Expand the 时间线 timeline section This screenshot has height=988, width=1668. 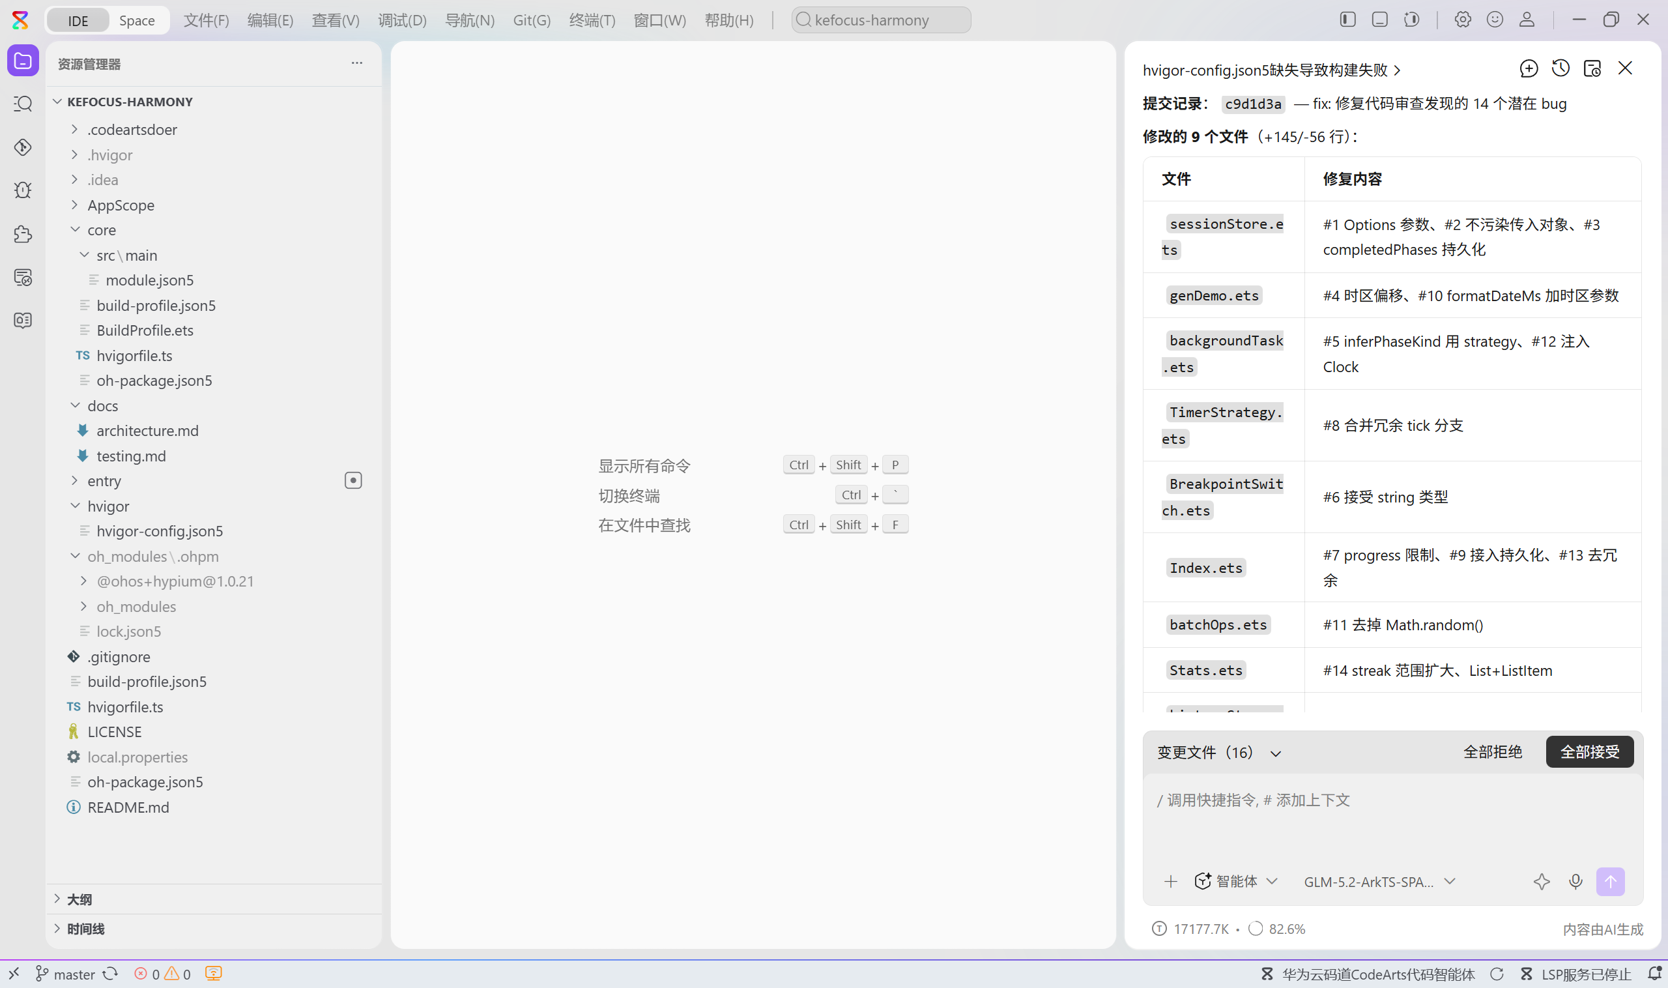213,929
